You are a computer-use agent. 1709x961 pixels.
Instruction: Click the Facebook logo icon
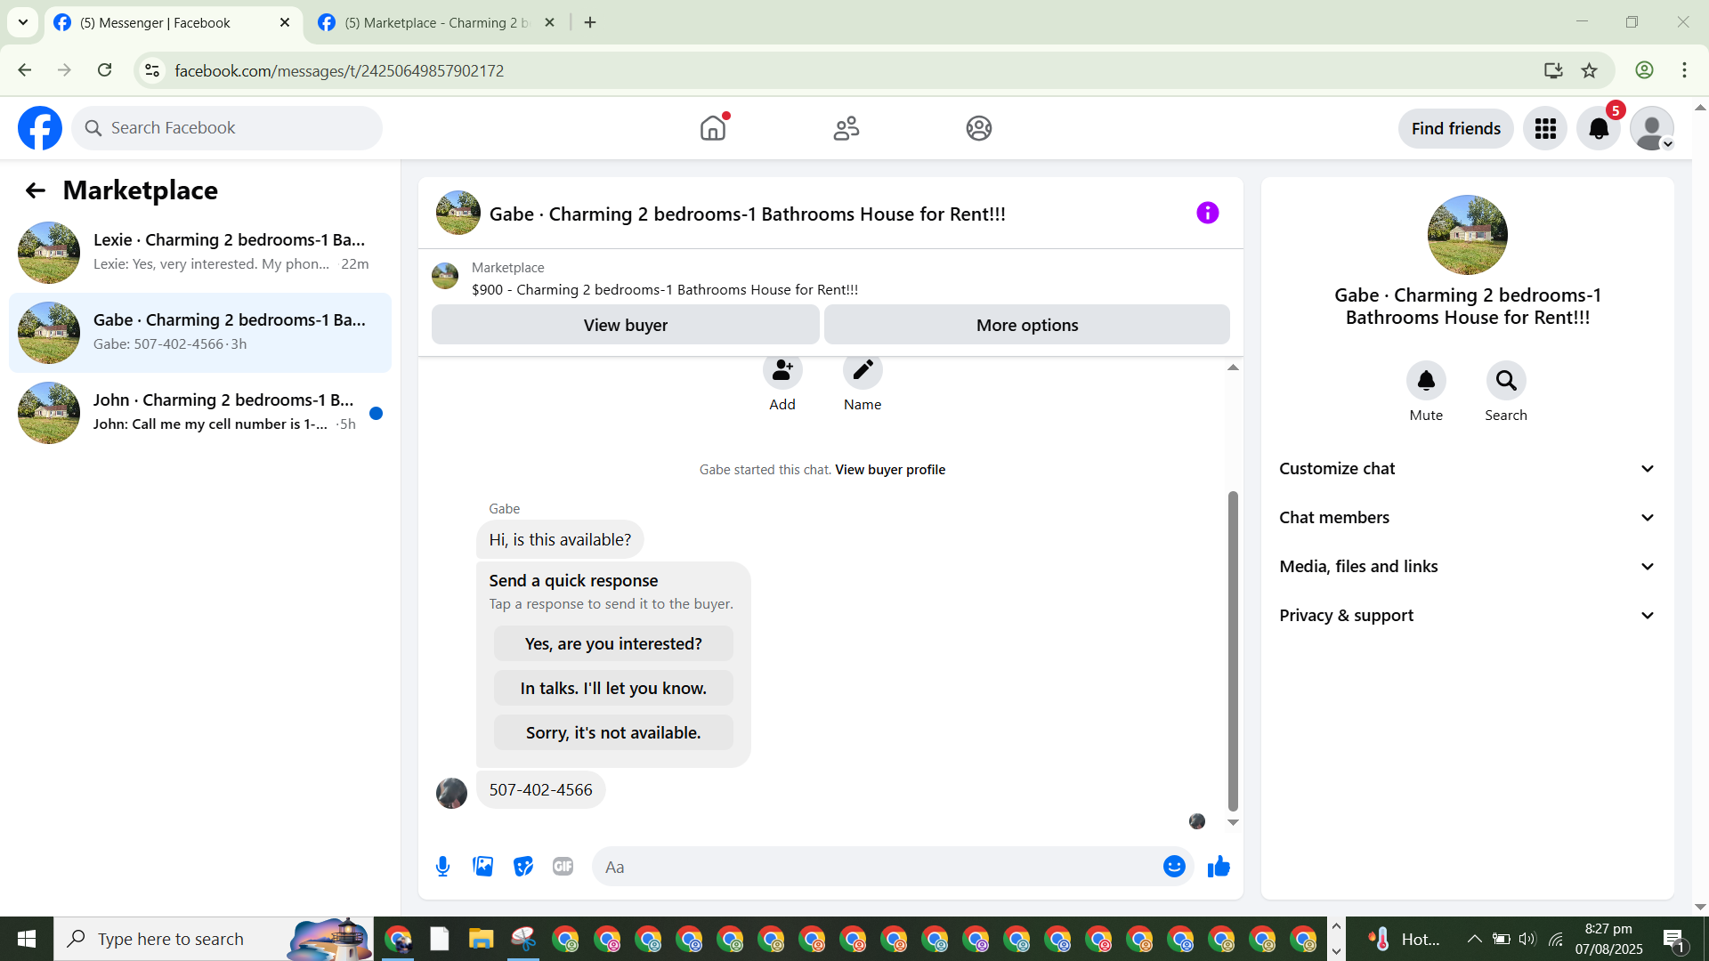click(40, 128)
